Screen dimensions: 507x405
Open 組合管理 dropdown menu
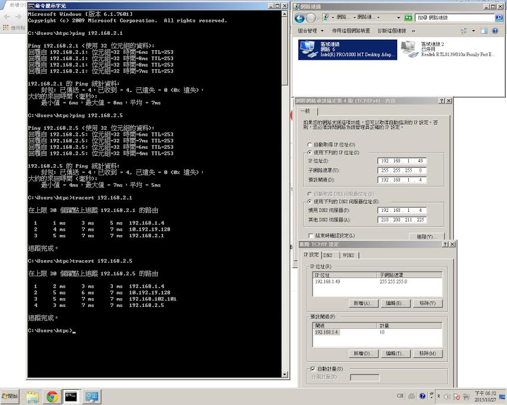[311, 31]
